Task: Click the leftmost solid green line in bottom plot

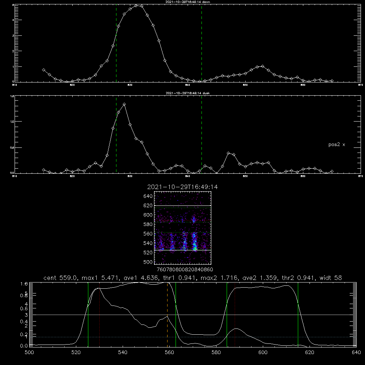Action: point(88,315)
